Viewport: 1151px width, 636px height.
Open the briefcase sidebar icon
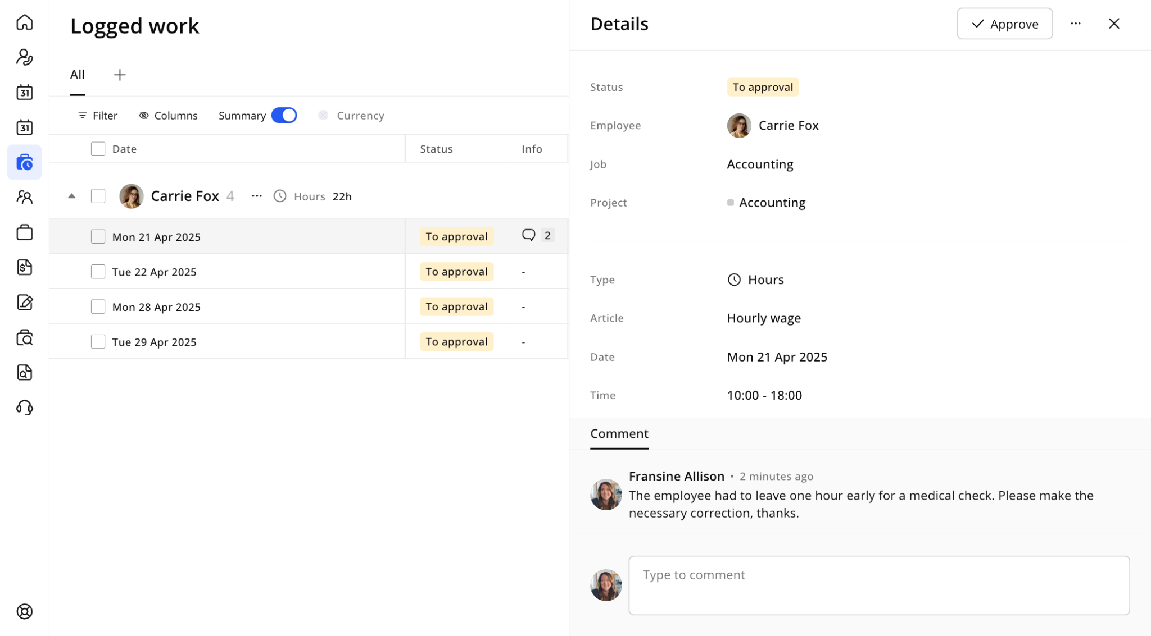[x=25, y=232]
